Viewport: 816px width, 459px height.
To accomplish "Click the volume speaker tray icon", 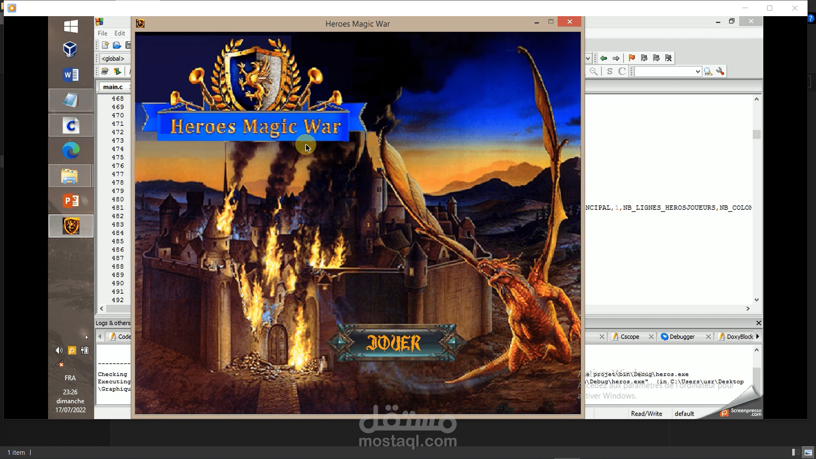I will [x=59, y=350].
